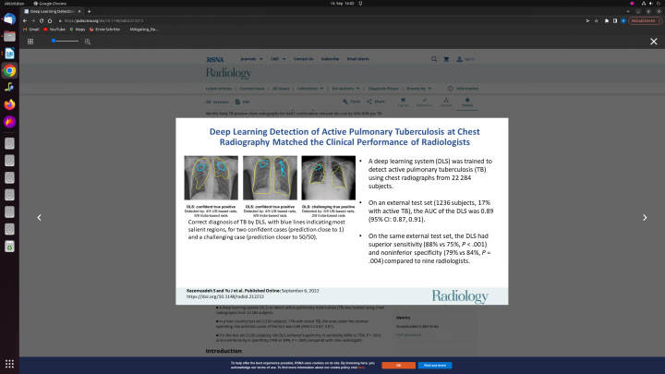Viewport: 665px width, 374px height.
Task: Advance to the next figure with right arrow
Action: [645, 218]
